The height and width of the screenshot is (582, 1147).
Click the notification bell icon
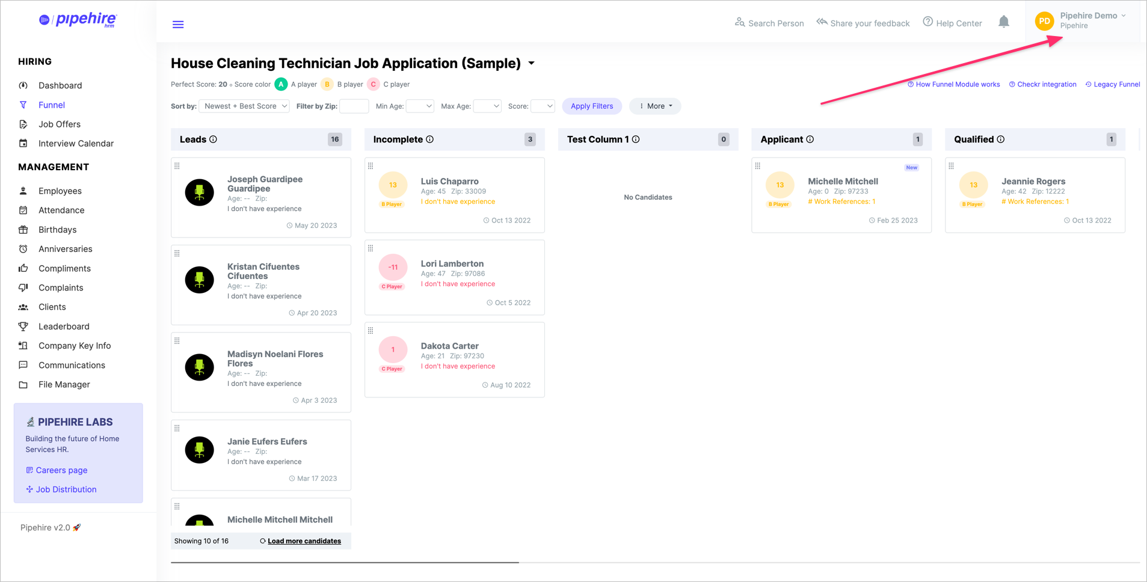[x=1004, y=22]
